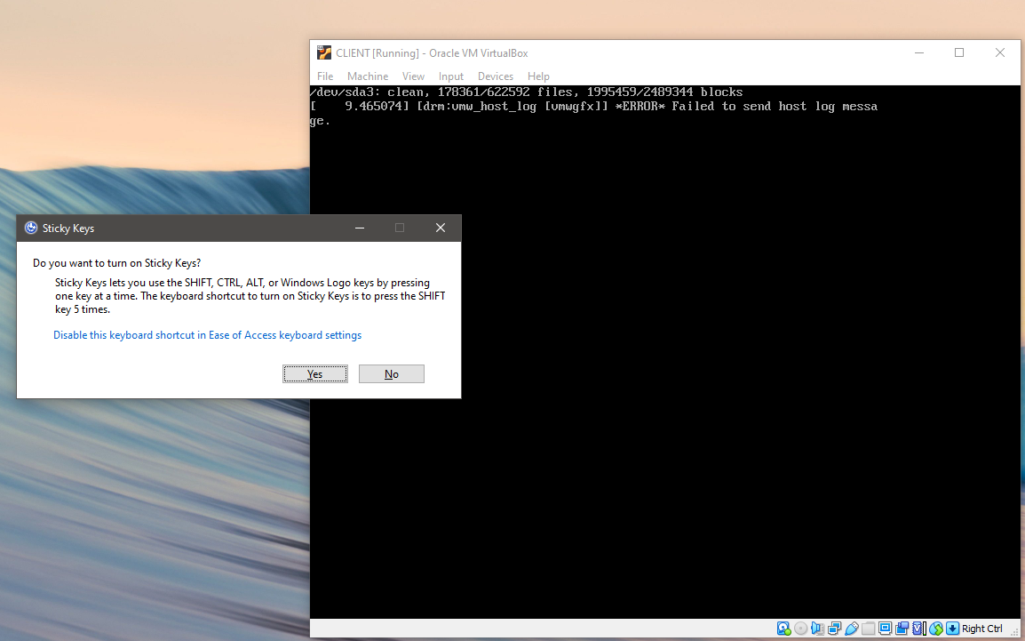Click the network adapters status icon
This screenshot has height=641, width=1025.
tap(835, 629)
